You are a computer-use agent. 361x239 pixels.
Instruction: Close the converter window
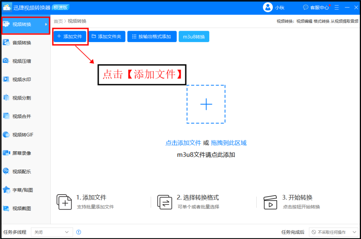[356, 8]
